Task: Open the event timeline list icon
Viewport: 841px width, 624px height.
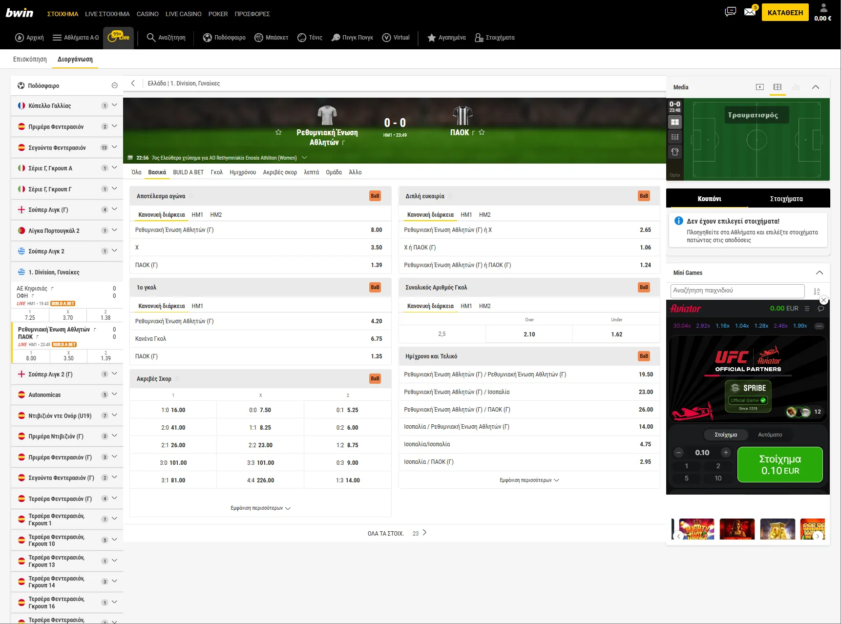Action: [675, 137]
